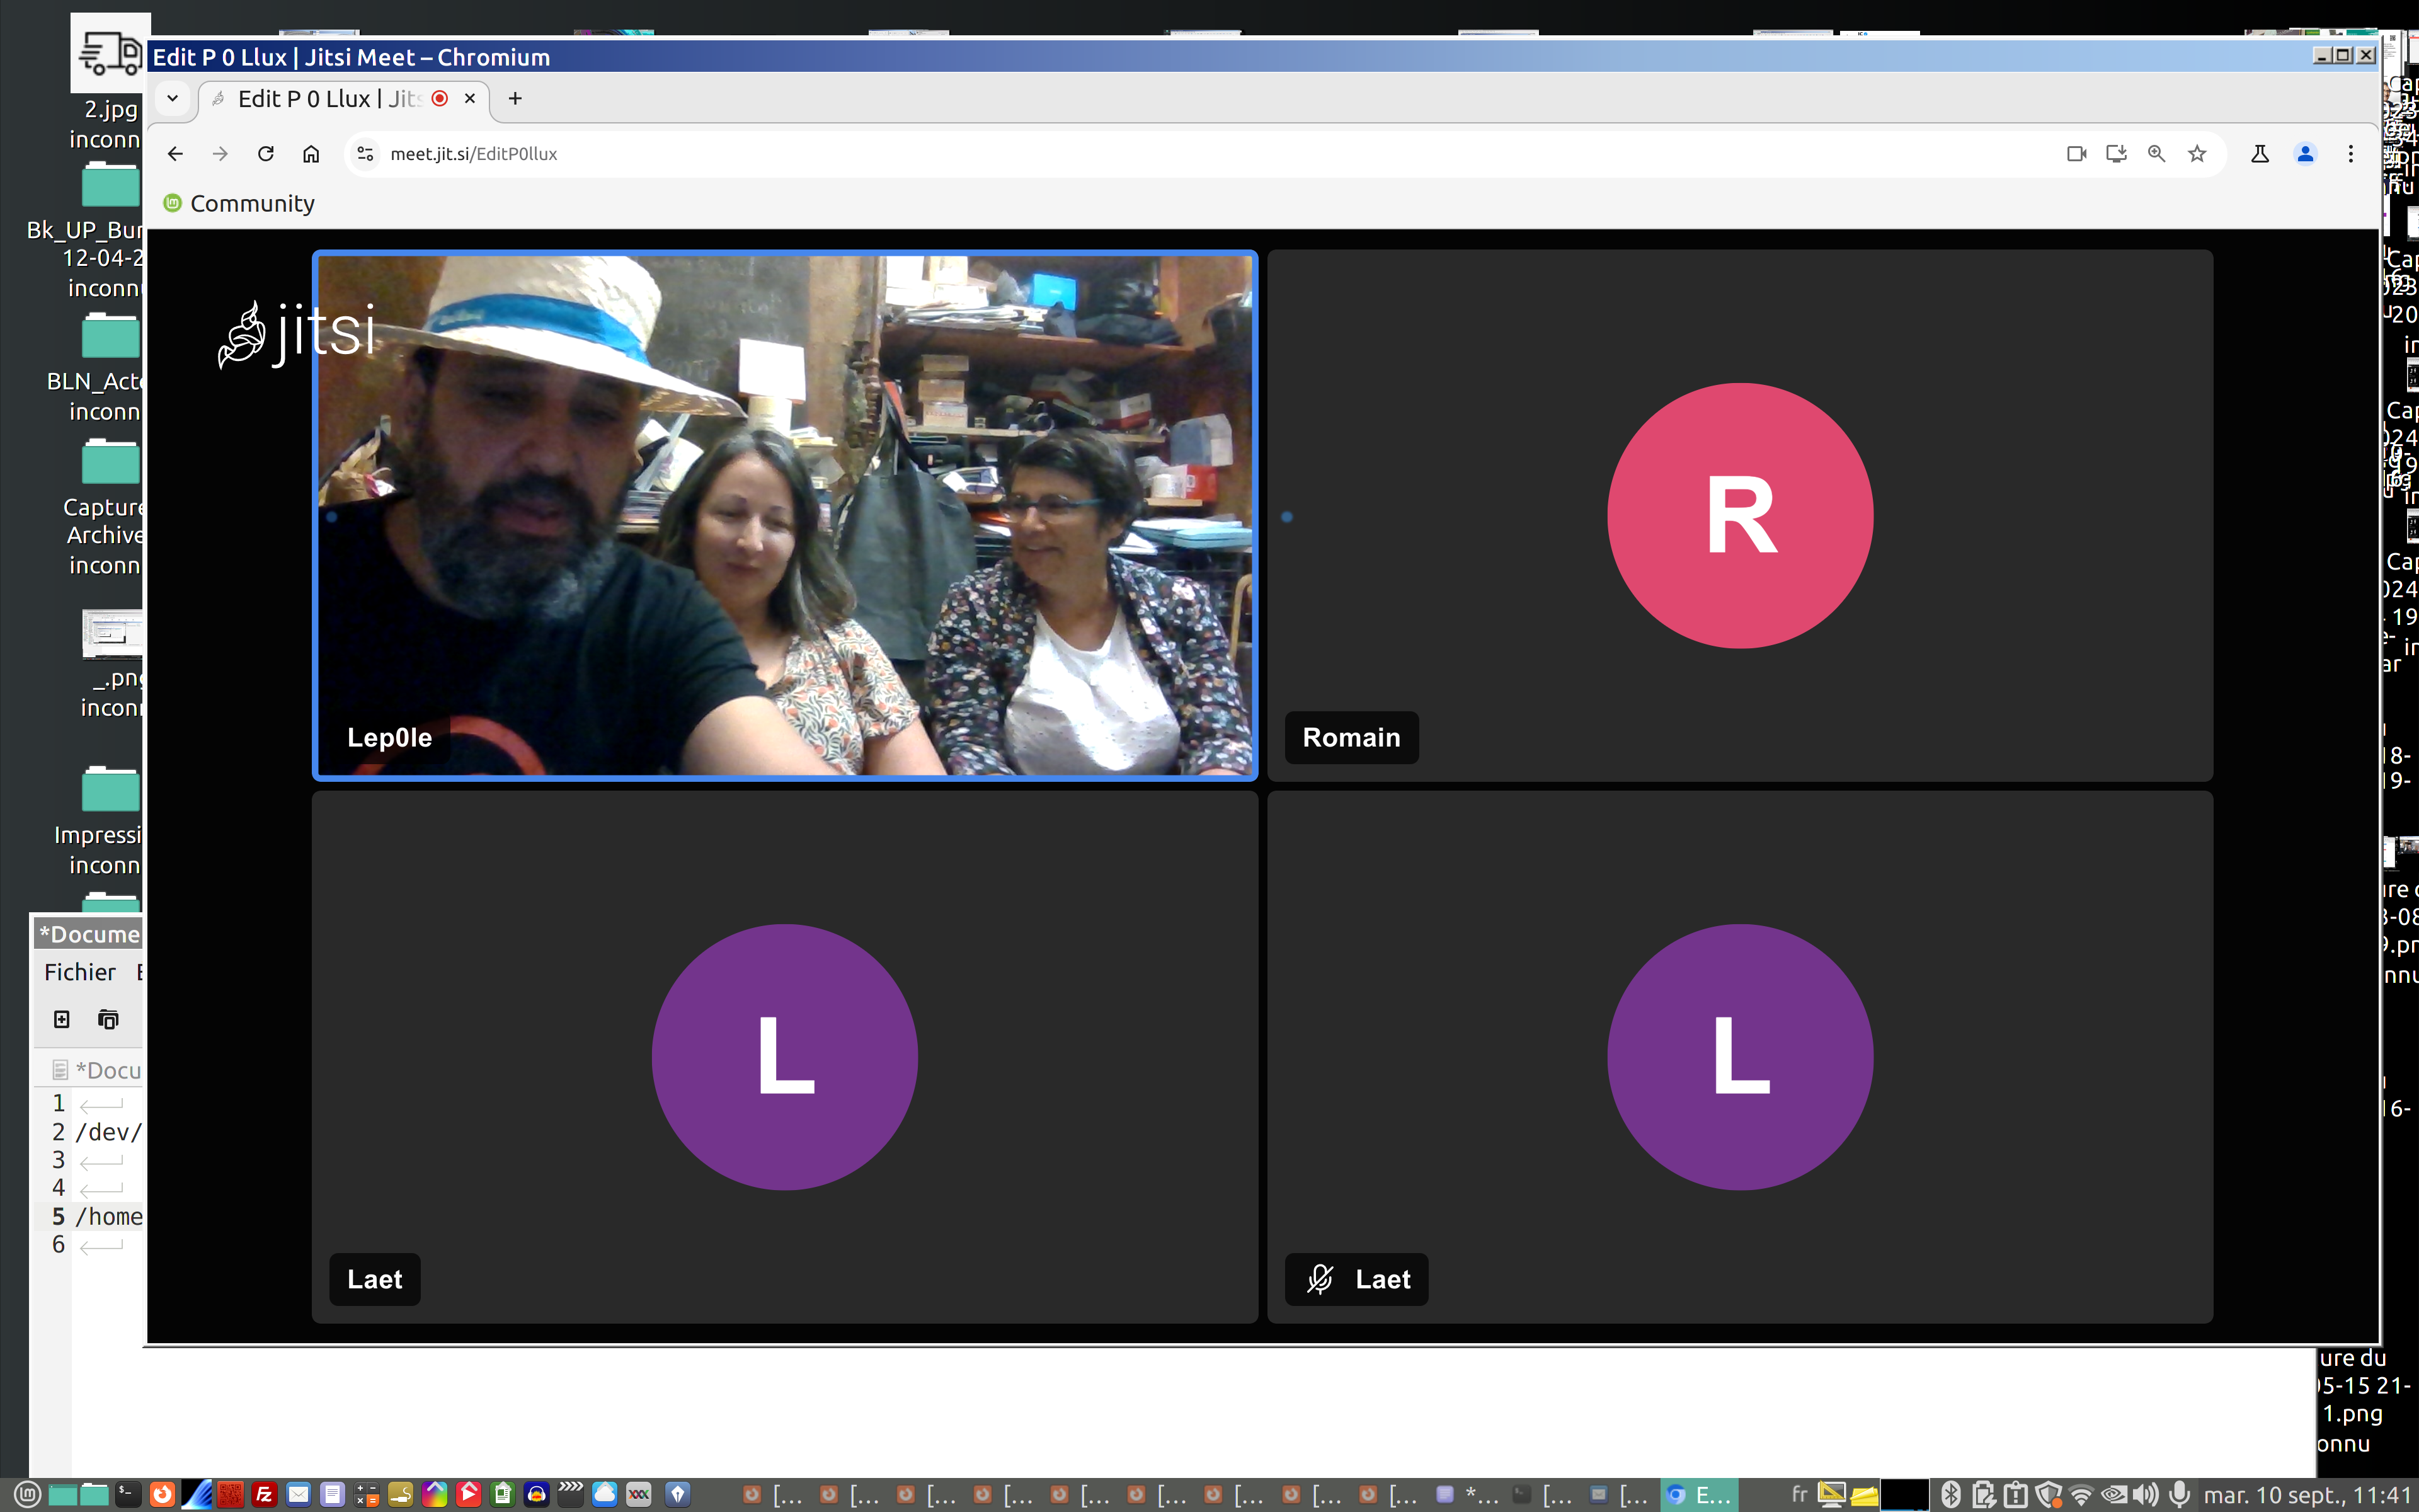The height and width of the screenshot is (1512, 2419).
Task: Open the Fichier menu in text editor
Action: 80,972
